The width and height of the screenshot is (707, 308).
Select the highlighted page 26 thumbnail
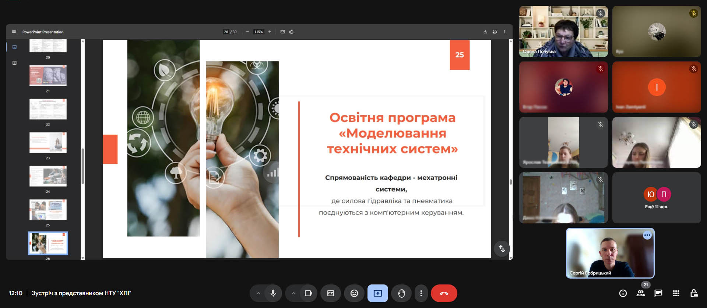[x=48, y=243]
